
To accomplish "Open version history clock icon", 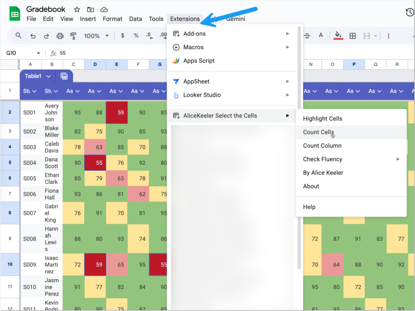I will click(409, 13).
